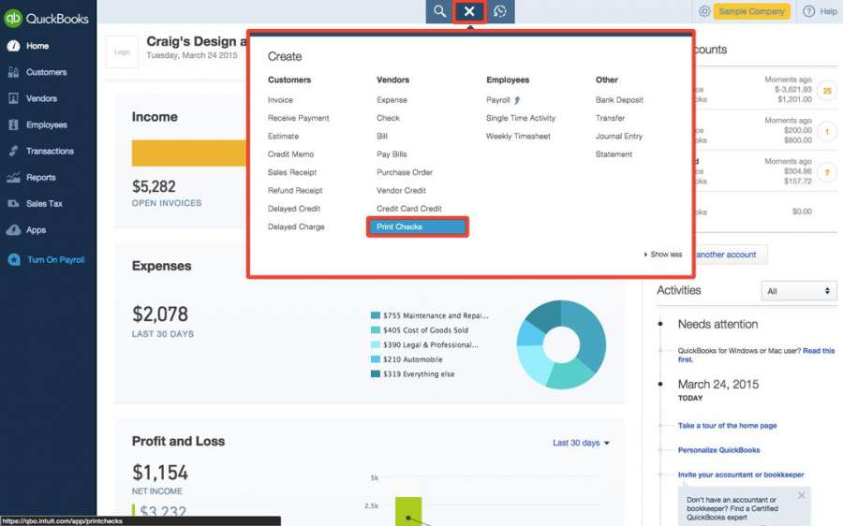843x526 pixels.
Task: Click the search magnifier icon in top bar
Action: (x=439, y=11)
